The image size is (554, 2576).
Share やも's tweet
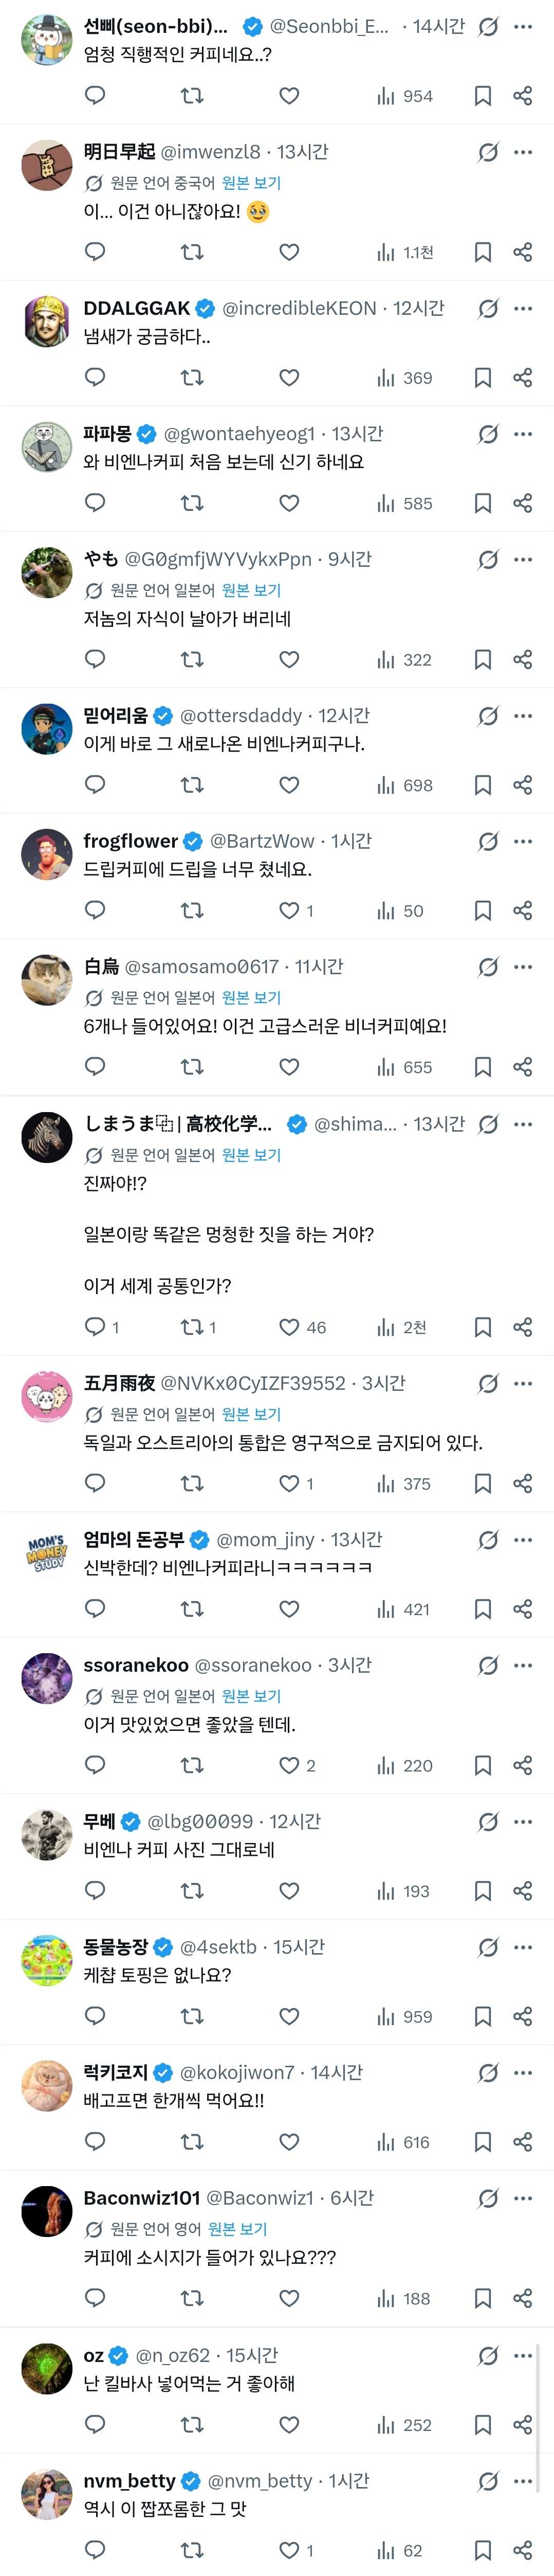point(522,660)
